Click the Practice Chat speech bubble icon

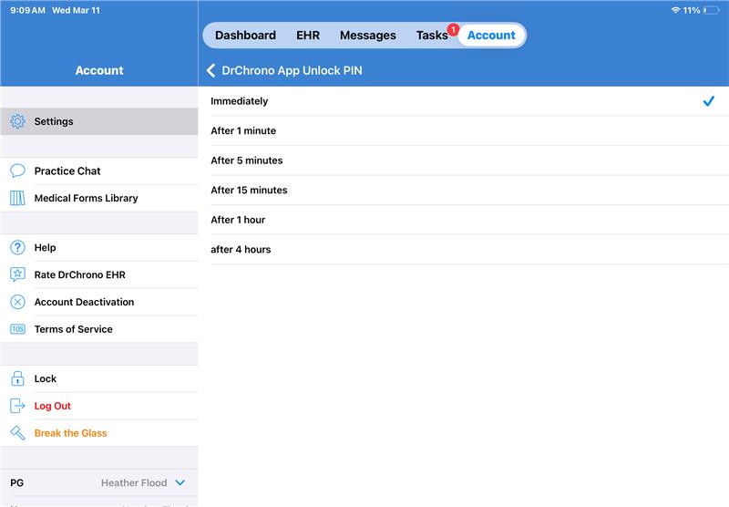(17, 171)
